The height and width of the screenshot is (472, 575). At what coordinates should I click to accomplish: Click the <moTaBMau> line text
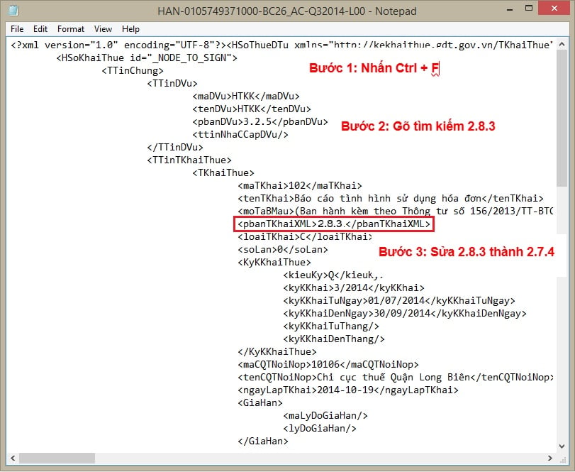(x=395, y=212)
